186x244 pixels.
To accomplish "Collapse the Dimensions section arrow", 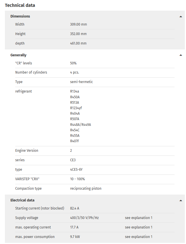I will 181,16.
